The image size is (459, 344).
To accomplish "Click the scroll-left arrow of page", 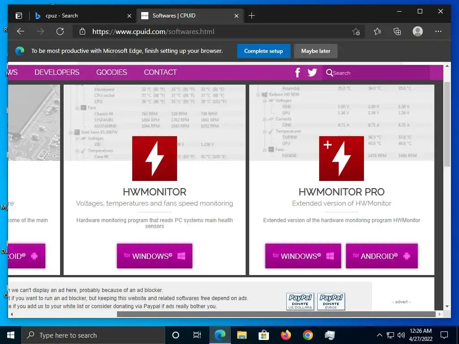I will click(x=12, y=314).
